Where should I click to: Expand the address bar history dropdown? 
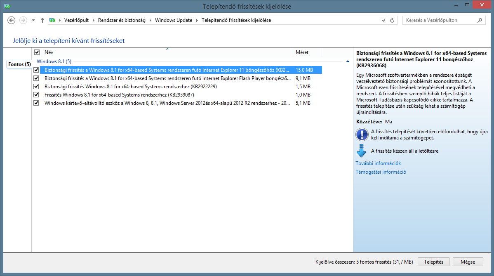[x=383, y=21]
